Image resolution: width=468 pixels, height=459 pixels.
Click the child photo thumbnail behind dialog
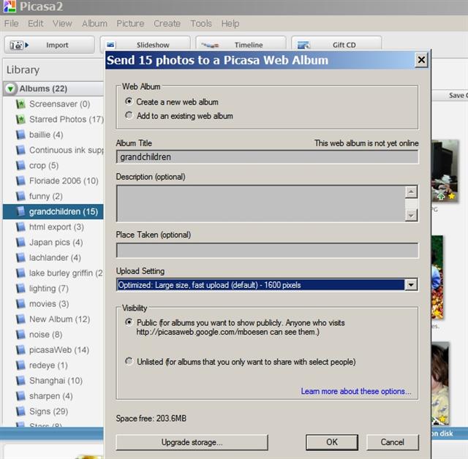pos(440,383)
